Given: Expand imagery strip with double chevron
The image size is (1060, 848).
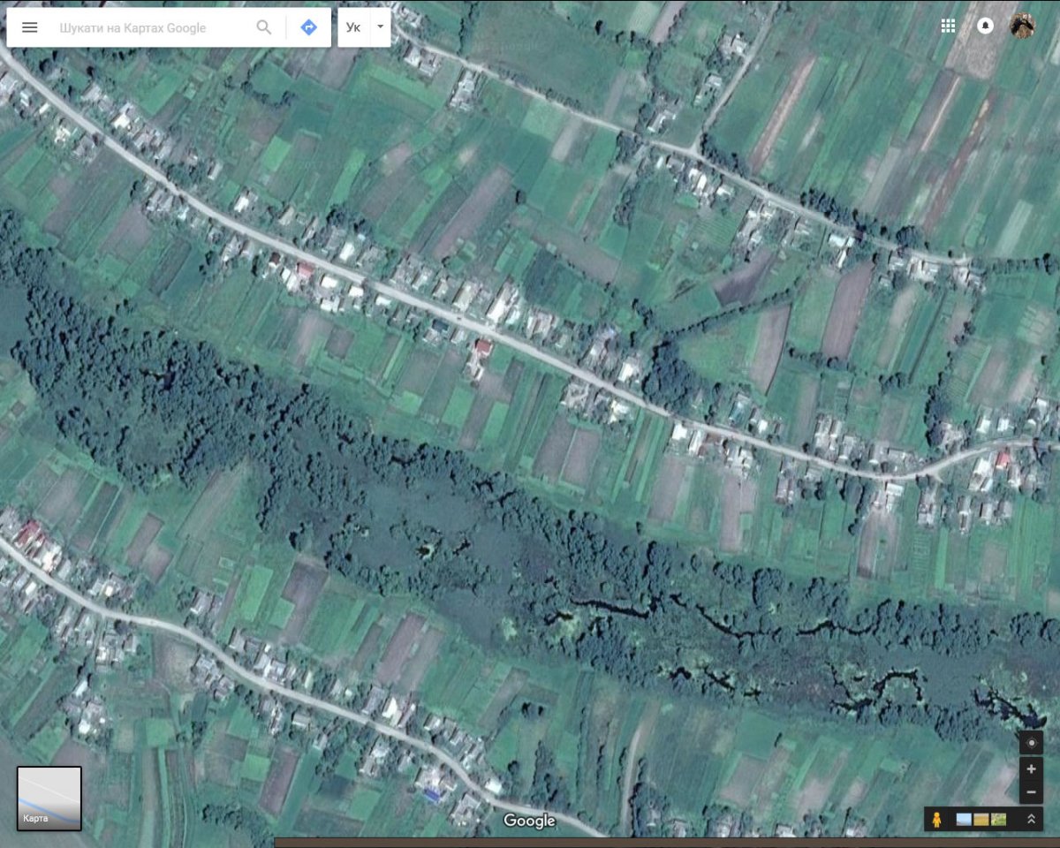Looking at the screenshot, I should tap(1031, 820).
